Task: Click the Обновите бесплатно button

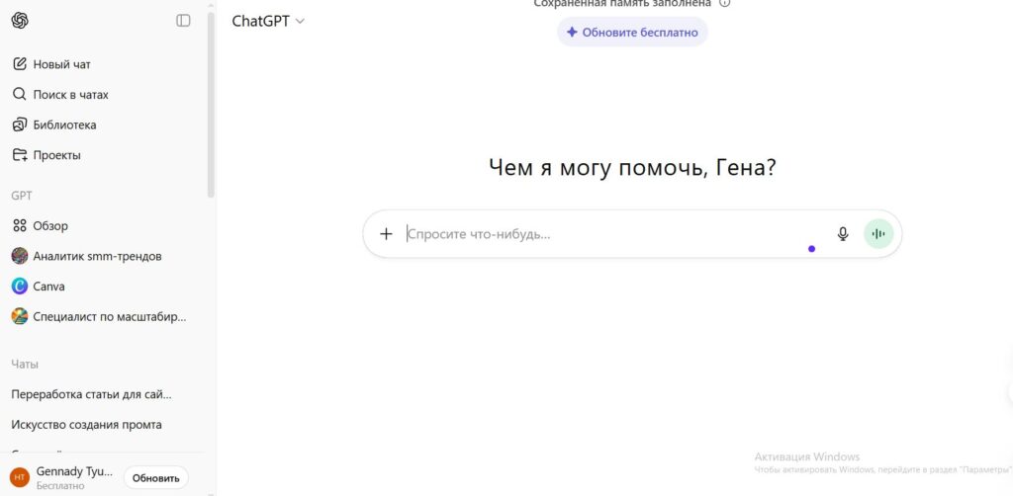Action: pyautogui.click(x=632, y=32)
